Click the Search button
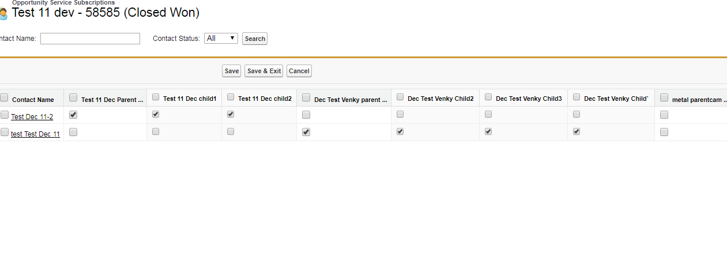Image resolution: width=727 pixels, height=265 pixels. click(x=255, y=39)
